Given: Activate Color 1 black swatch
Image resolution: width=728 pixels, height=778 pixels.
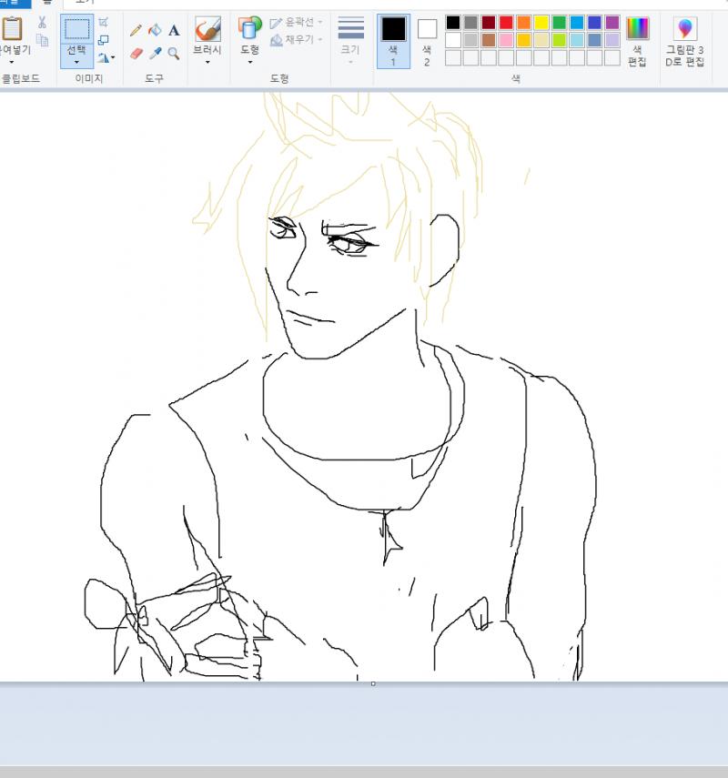Looking at the screenshot, I should tap(393, 41).
